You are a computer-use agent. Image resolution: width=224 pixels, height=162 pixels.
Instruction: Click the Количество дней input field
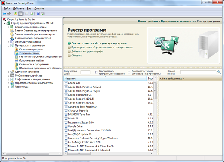[85, 72]
